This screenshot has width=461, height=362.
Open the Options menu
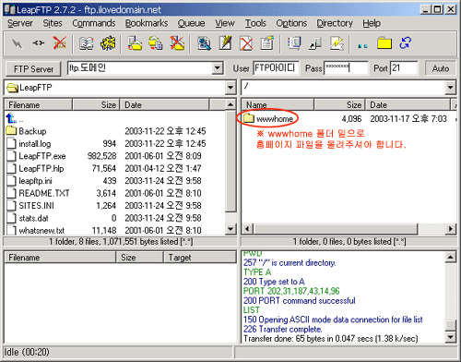(x=291, y=23)
